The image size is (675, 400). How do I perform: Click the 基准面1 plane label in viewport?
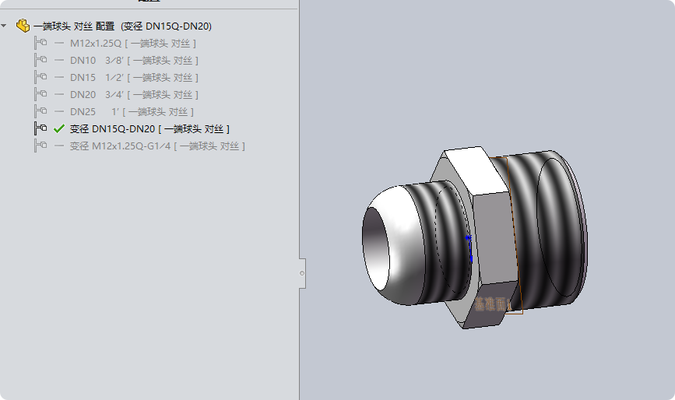tap(494, 304)
